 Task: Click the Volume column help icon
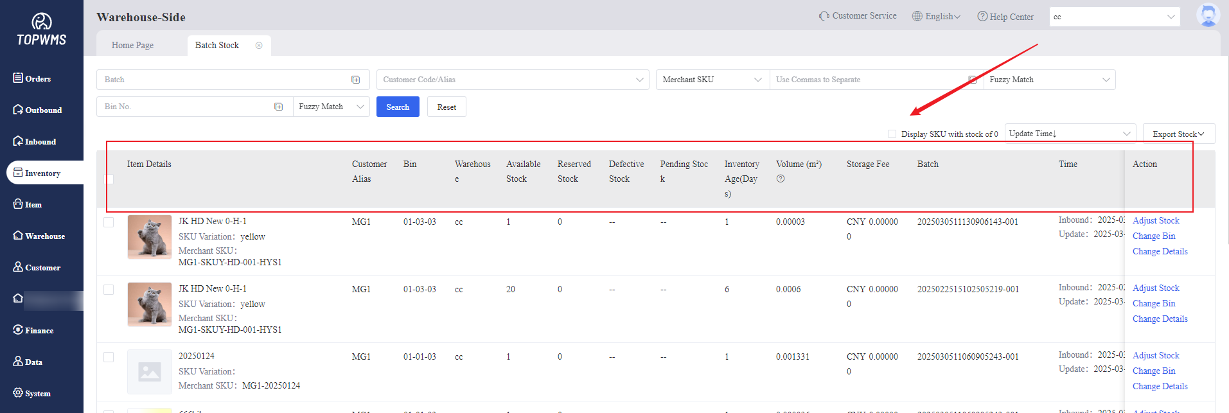tap(781, 179)
